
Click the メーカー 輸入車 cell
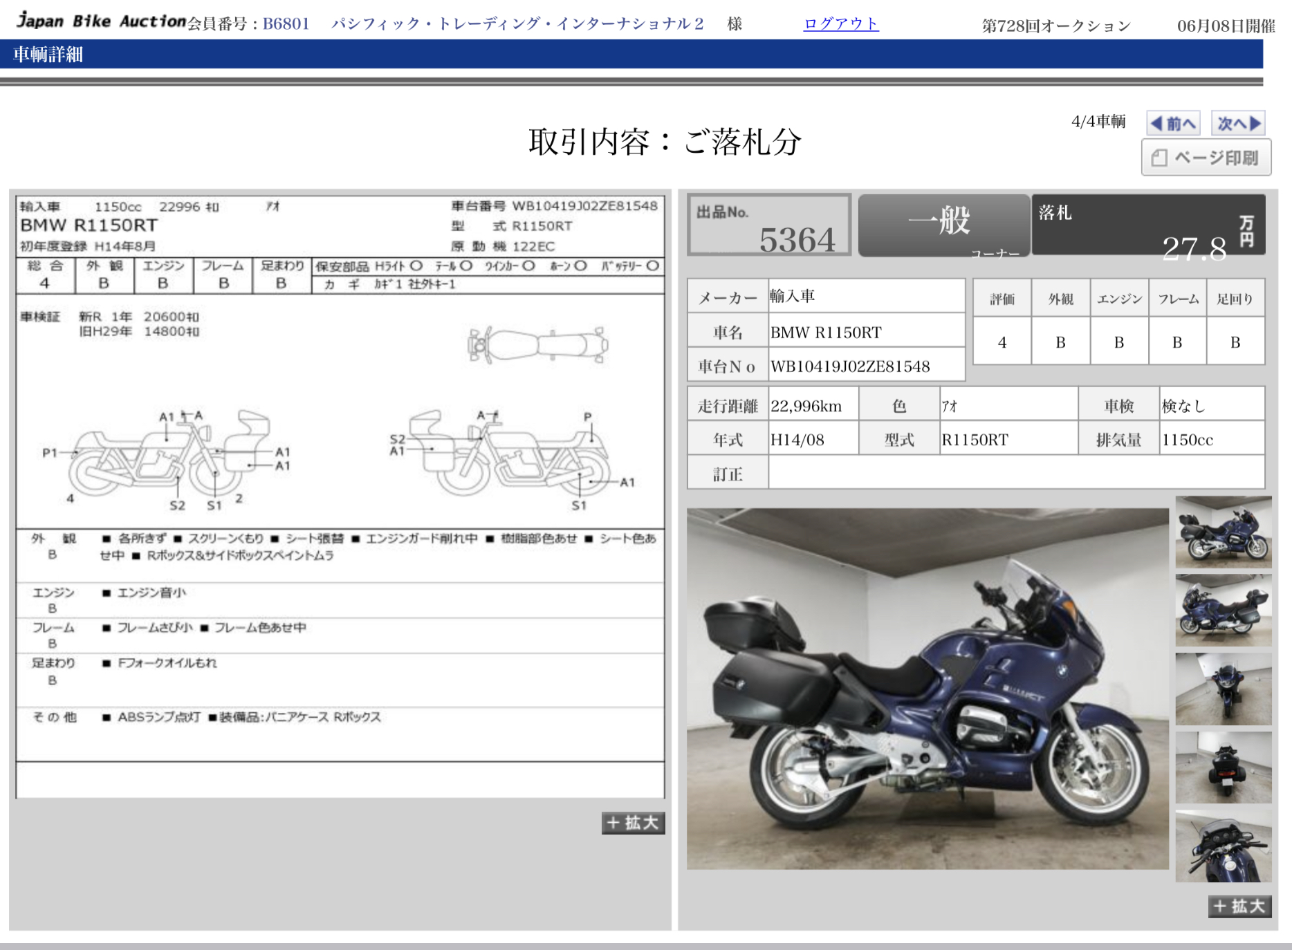[867, 297]
